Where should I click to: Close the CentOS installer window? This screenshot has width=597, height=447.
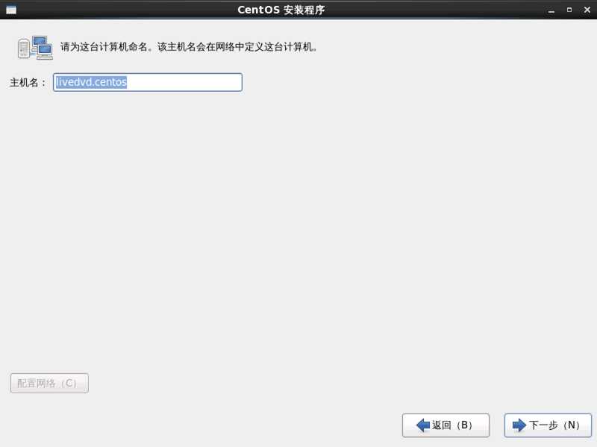click(587, 10)
